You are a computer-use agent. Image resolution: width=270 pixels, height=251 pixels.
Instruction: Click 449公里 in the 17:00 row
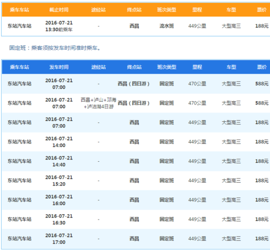click(x=197, y=239)
